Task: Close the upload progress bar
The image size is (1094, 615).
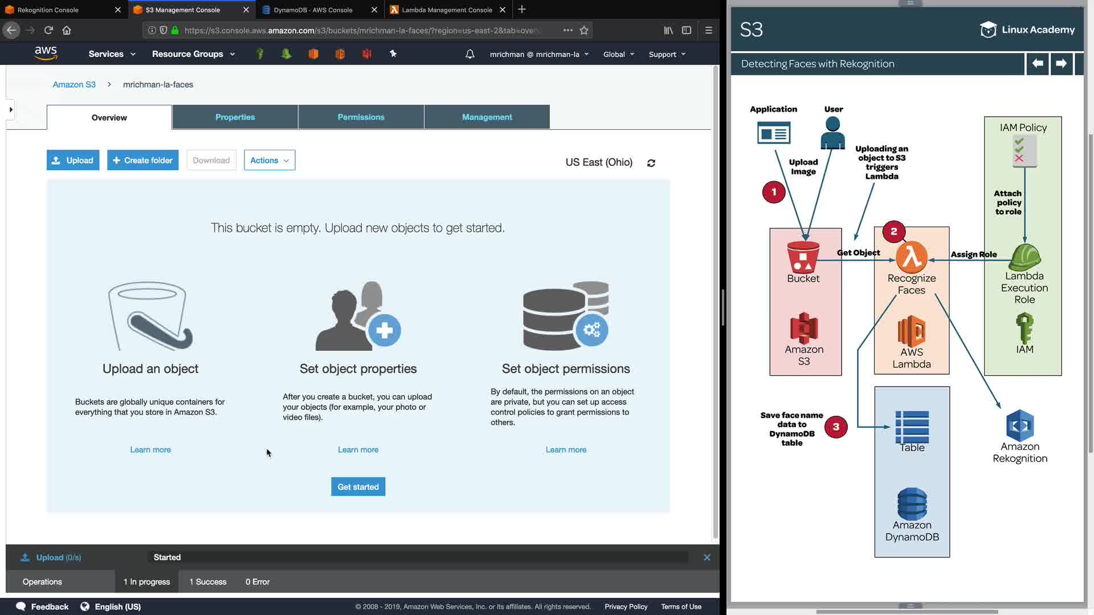Action: [x=707, y=557]
